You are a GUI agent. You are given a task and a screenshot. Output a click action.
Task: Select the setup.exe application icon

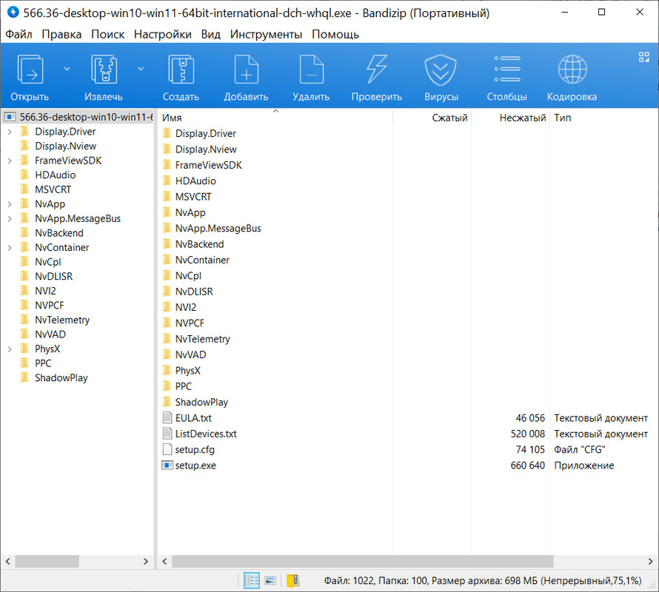167,465
